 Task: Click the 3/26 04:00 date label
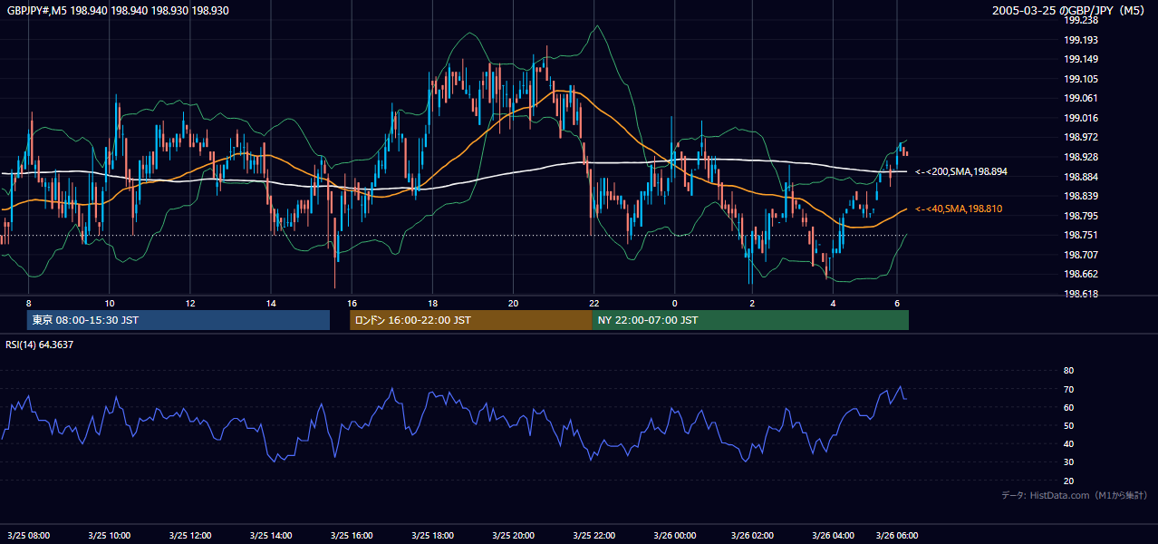click(833, 535)
